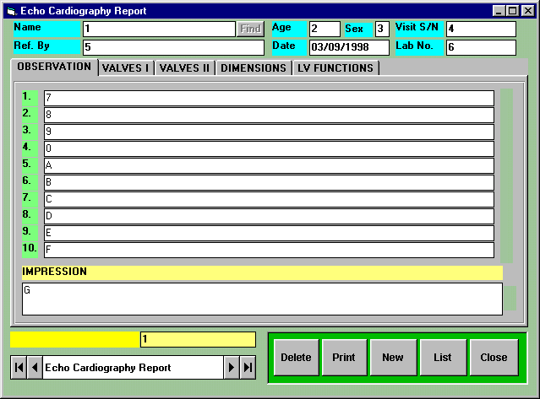Click the Visit S/N input field
Viewport: 540px width, 399px height.
(481, 29)
